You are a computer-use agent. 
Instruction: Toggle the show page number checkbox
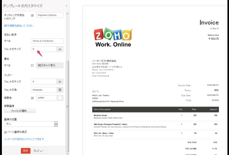click(x=5, y=132)
